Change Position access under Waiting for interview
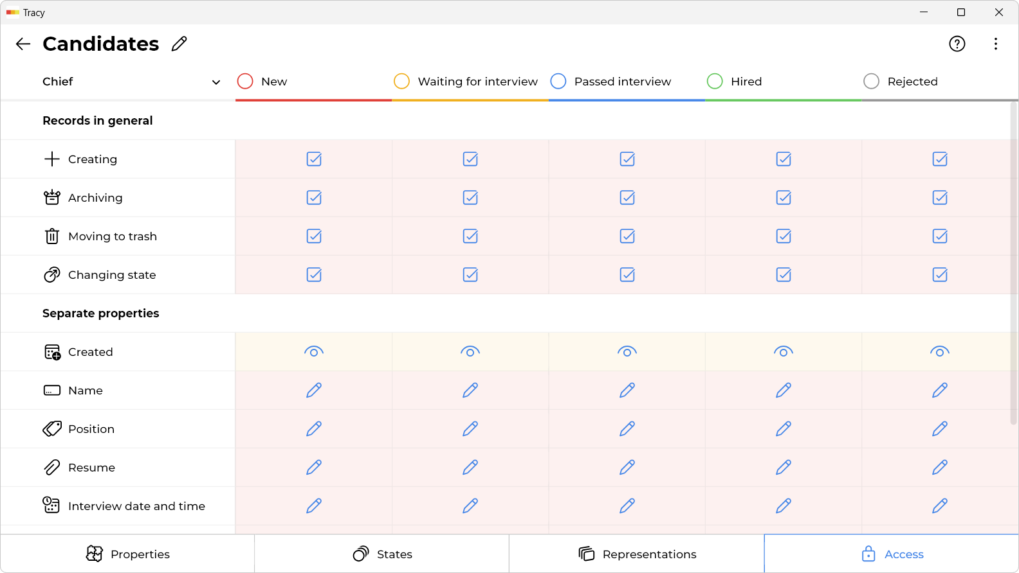The image size is (1019, 573). (x=470, y=429)
